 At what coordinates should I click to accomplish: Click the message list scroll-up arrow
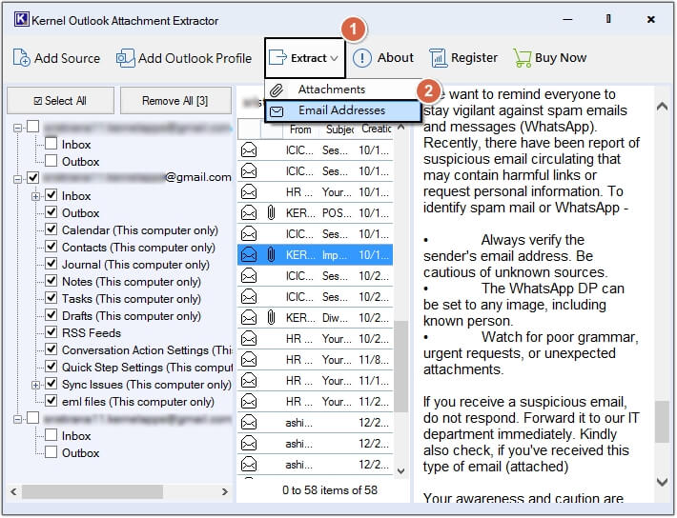(x=401, y=127)
